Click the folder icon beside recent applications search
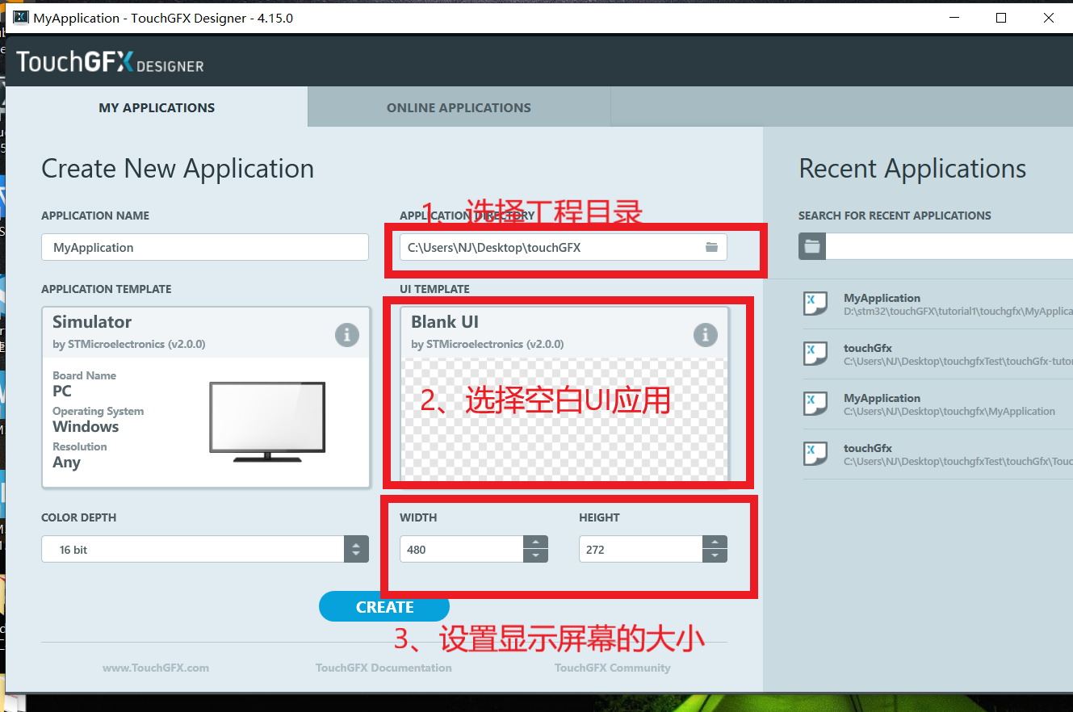Image resolution: width=1073 pixels, height=712 pixels. point(811,246)
